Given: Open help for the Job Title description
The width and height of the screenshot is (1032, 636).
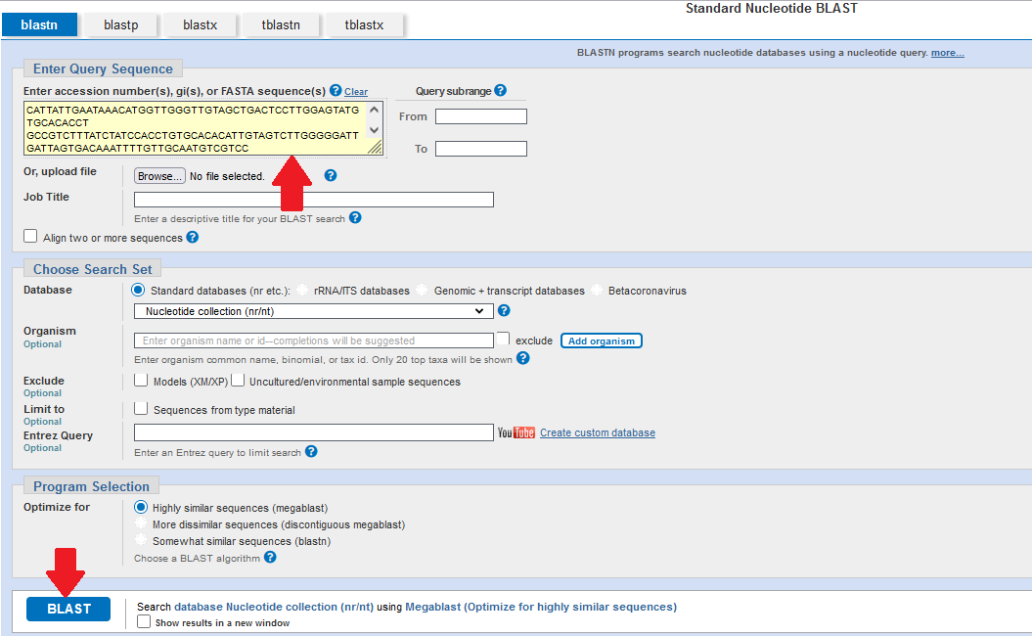Looking at the screenshot, I should point(355,217).
